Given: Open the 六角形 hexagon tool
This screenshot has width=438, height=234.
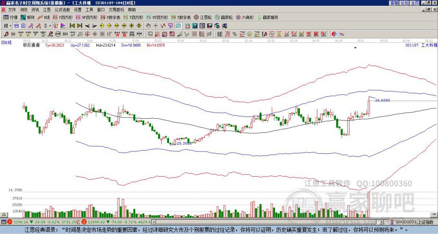Looking at the screenshot, I should [245, 17].
